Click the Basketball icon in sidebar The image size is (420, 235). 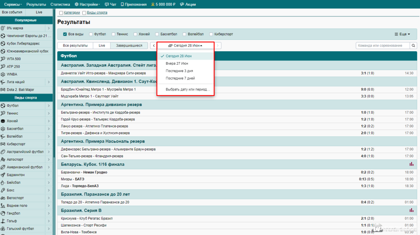[x=3, y=128]
